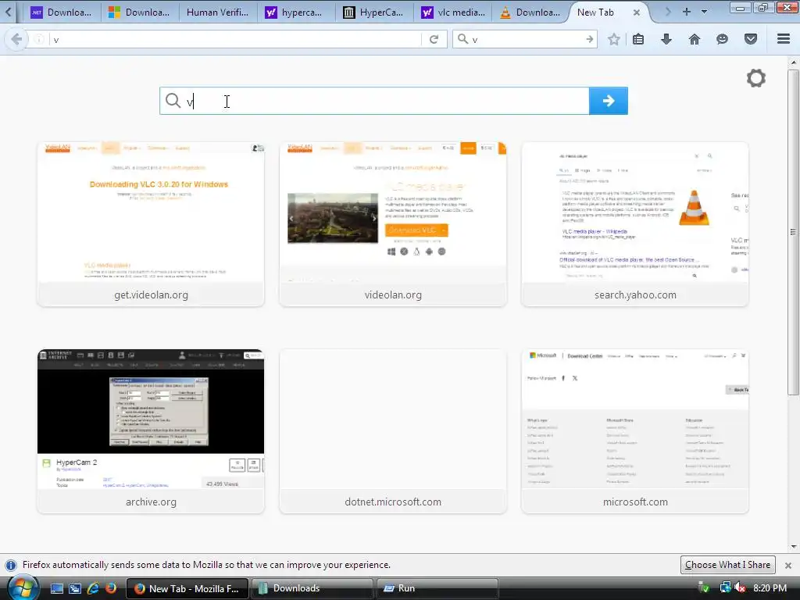
Task: Click the network tray icon
Action: pos(725,587)
